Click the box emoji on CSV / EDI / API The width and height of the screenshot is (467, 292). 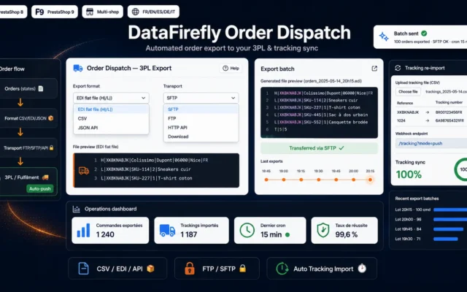(151, 269)
